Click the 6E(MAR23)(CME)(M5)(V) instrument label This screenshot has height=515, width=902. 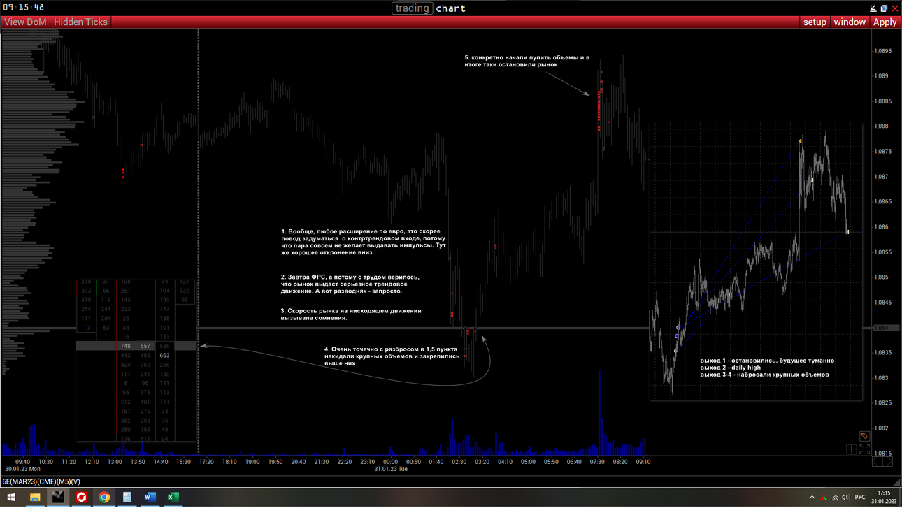(41, 481)
